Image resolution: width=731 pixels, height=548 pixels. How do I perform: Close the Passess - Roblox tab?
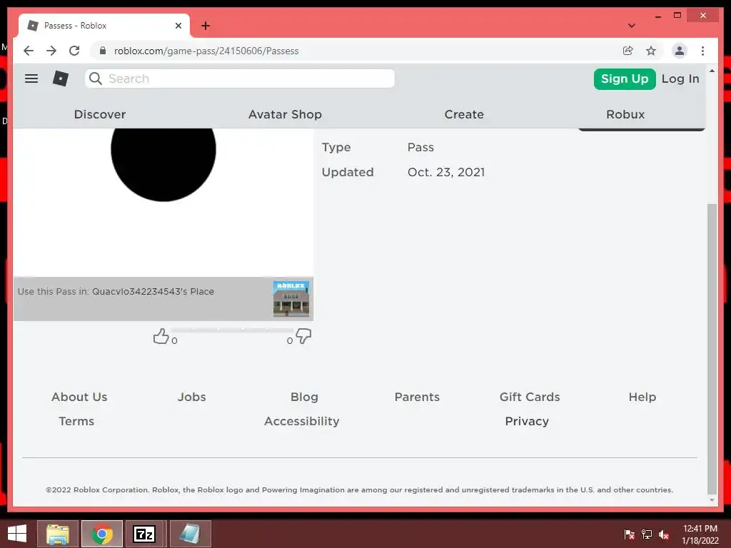click(178, 26)
